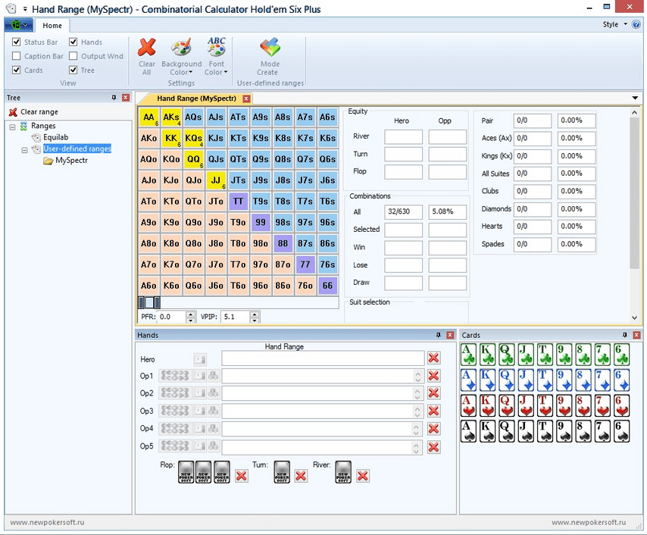Click the Turn card slot

click(x=282, y=472)
